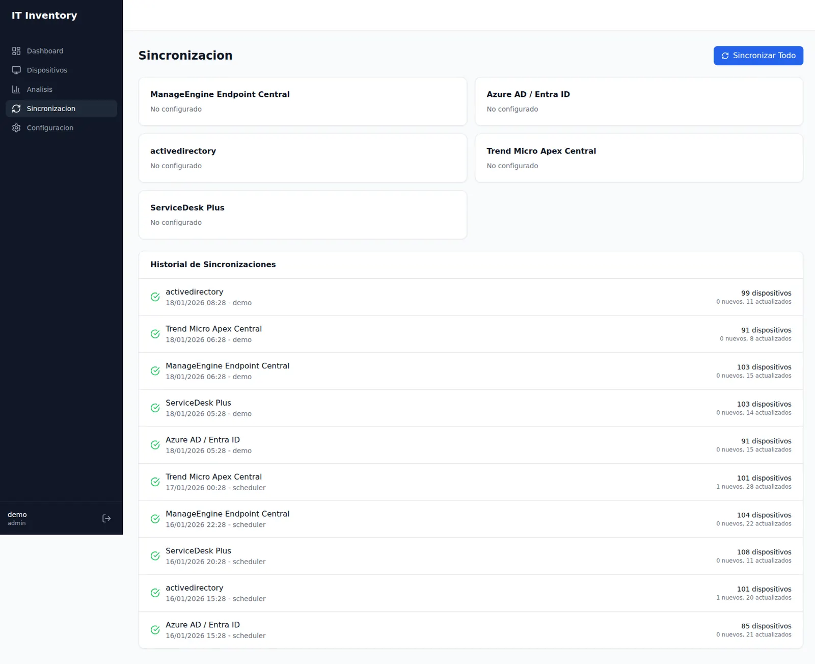Click check icon for ServiceDesk Plus 16/01/2026 20:28
This screenshot has height=664, width=815.
[x=155, y=556]
